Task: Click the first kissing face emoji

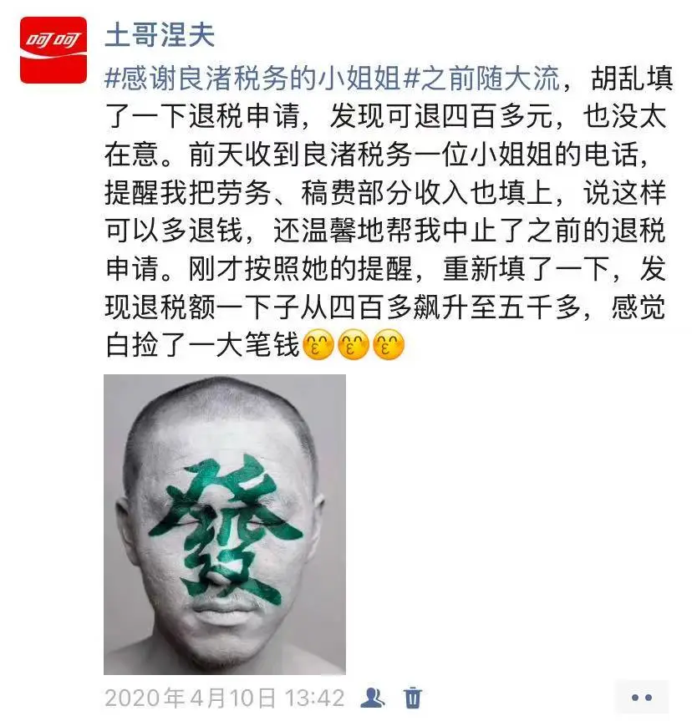Action: [x=318, y=344]
